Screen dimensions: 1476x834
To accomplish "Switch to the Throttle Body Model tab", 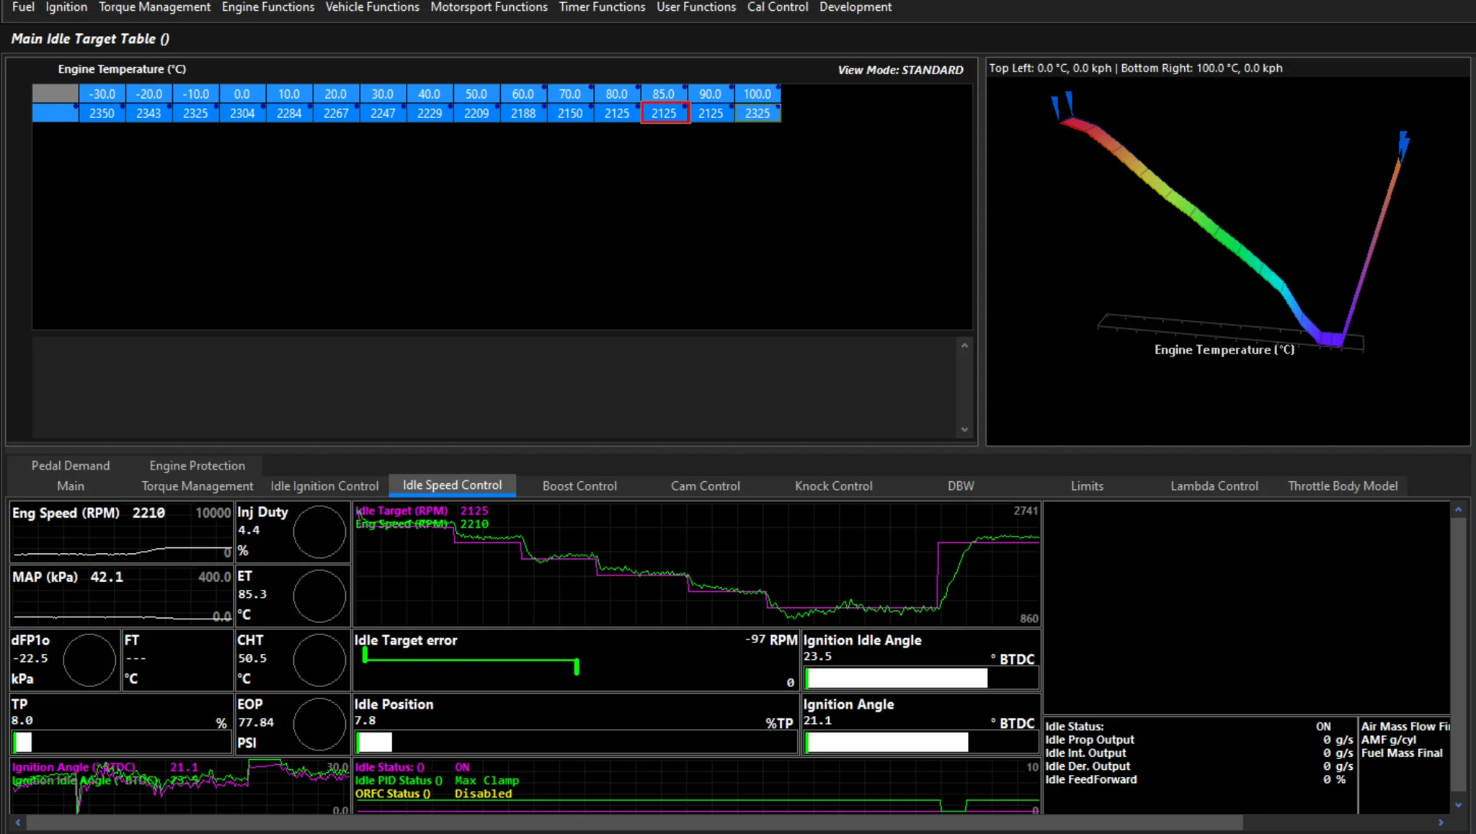I will (1343, 486).
